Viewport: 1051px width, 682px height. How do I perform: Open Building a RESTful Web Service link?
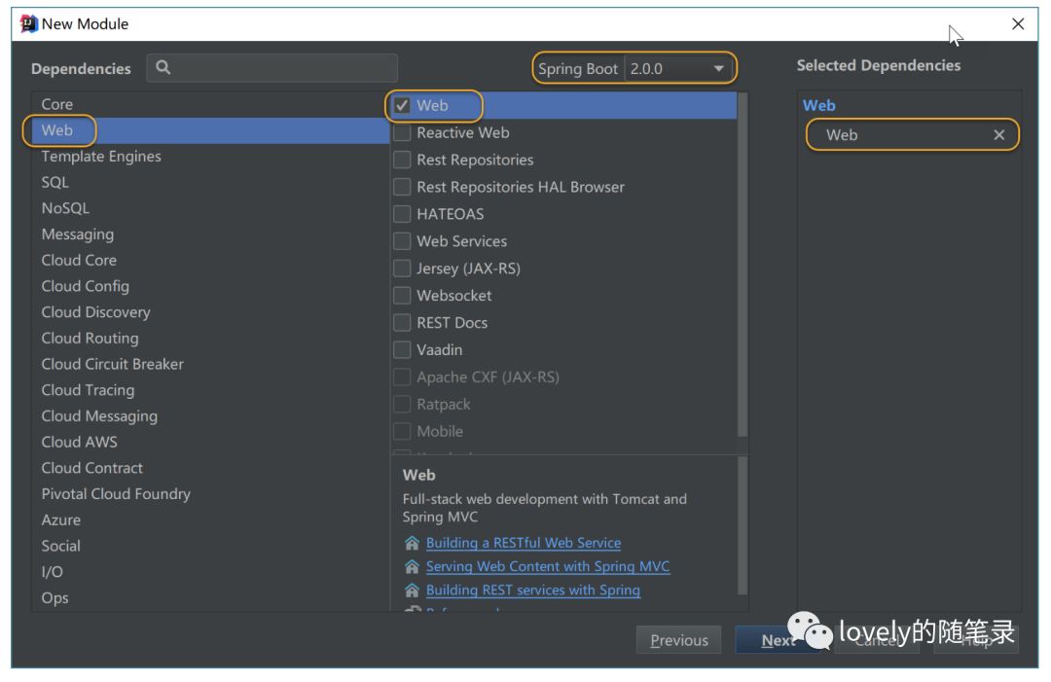[524, 543]
